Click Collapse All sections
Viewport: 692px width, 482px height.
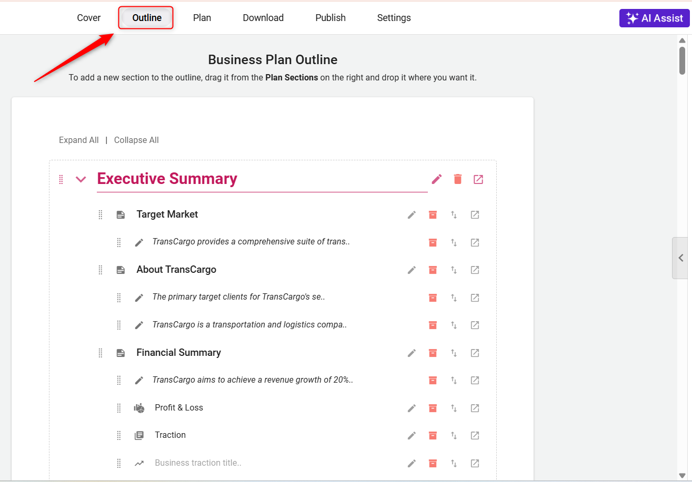click(136, 140)
